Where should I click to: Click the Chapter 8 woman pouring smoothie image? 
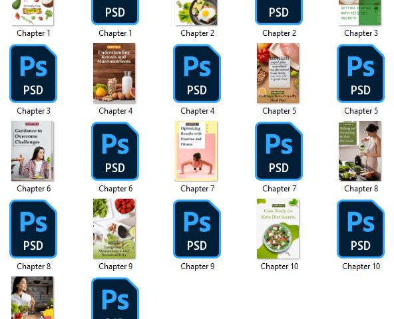[x=360, y=151]
